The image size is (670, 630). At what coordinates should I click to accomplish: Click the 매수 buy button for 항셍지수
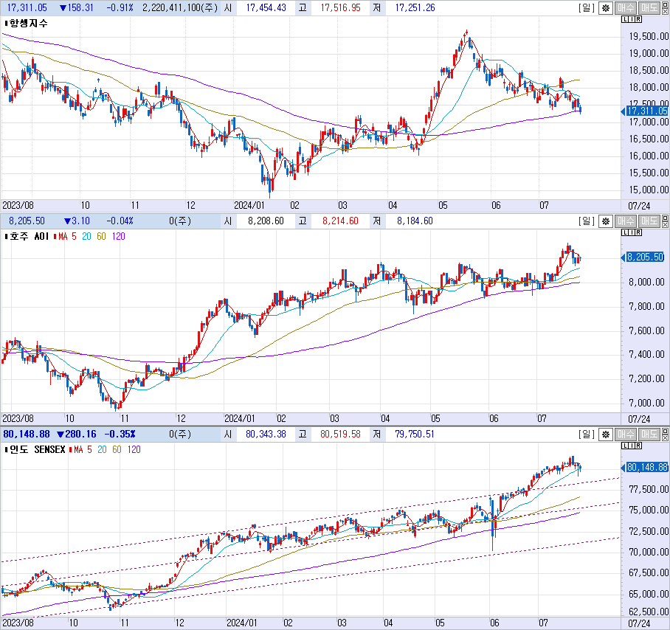(626, 7)
